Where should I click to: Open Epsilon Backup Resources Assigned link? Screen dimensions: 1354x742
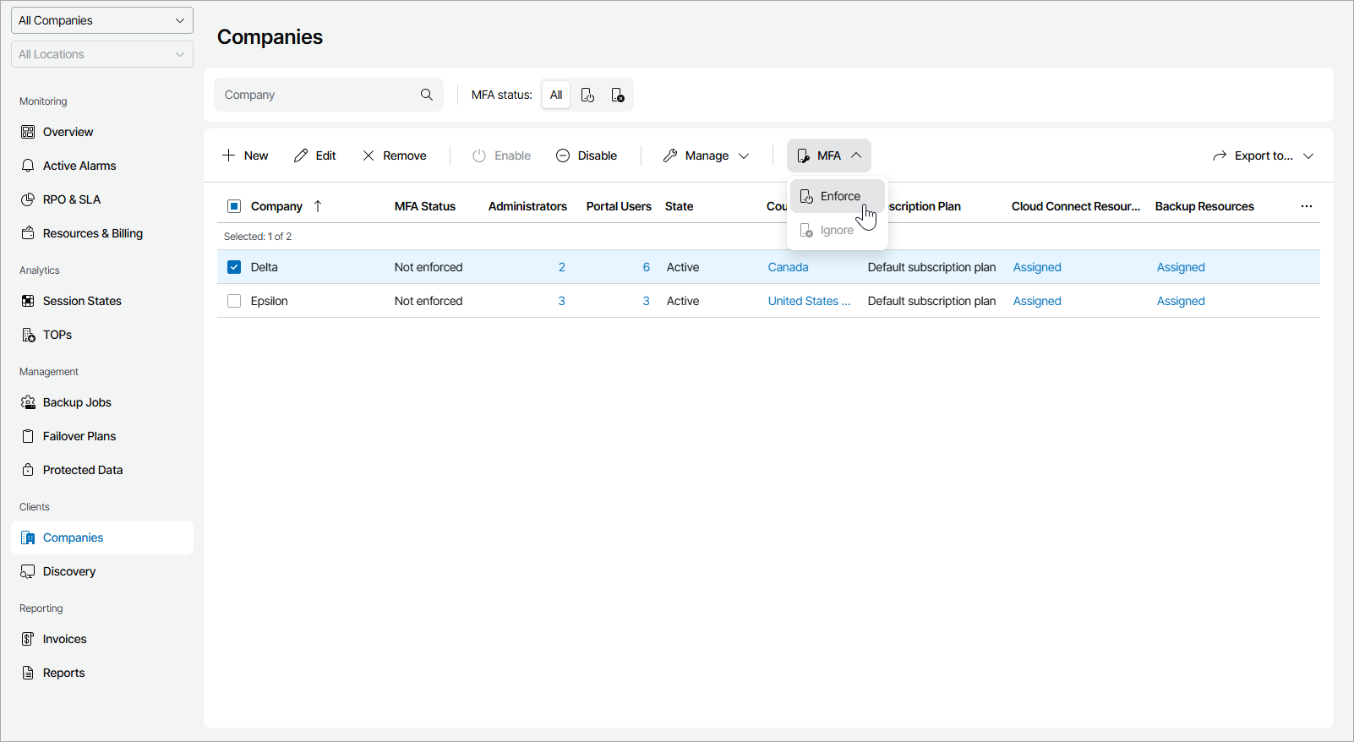pos(1181,301)
